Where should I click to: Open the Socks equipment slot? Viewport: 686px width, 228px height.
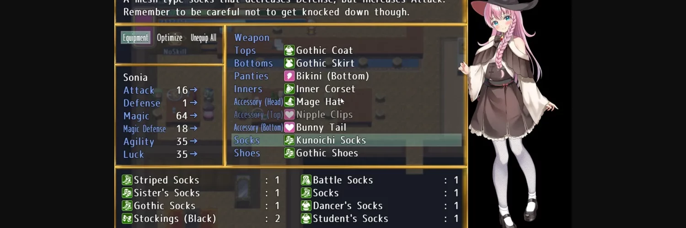(x=347, y=140)
